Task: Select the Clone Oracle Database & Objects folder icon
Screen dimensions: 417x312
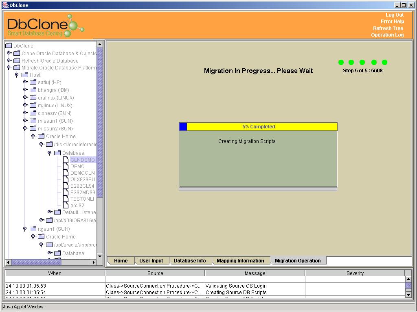Action: tap(17, 53)
